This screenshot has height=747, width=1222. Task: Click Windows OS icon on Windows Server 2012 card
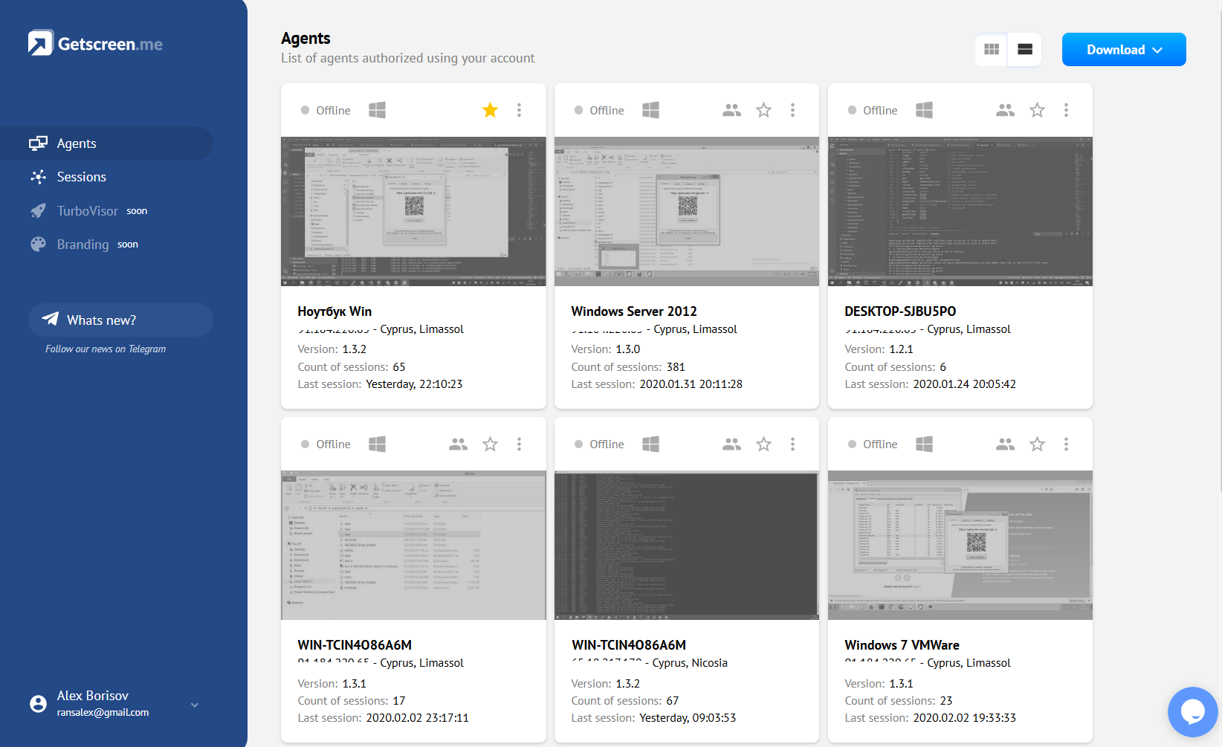[x=650, y=110]
